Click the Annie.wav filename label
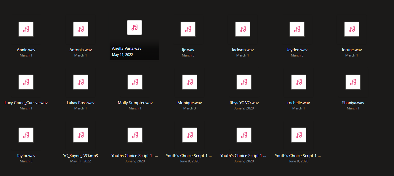The height and width of the screenshot is (176, 394). 26,50
